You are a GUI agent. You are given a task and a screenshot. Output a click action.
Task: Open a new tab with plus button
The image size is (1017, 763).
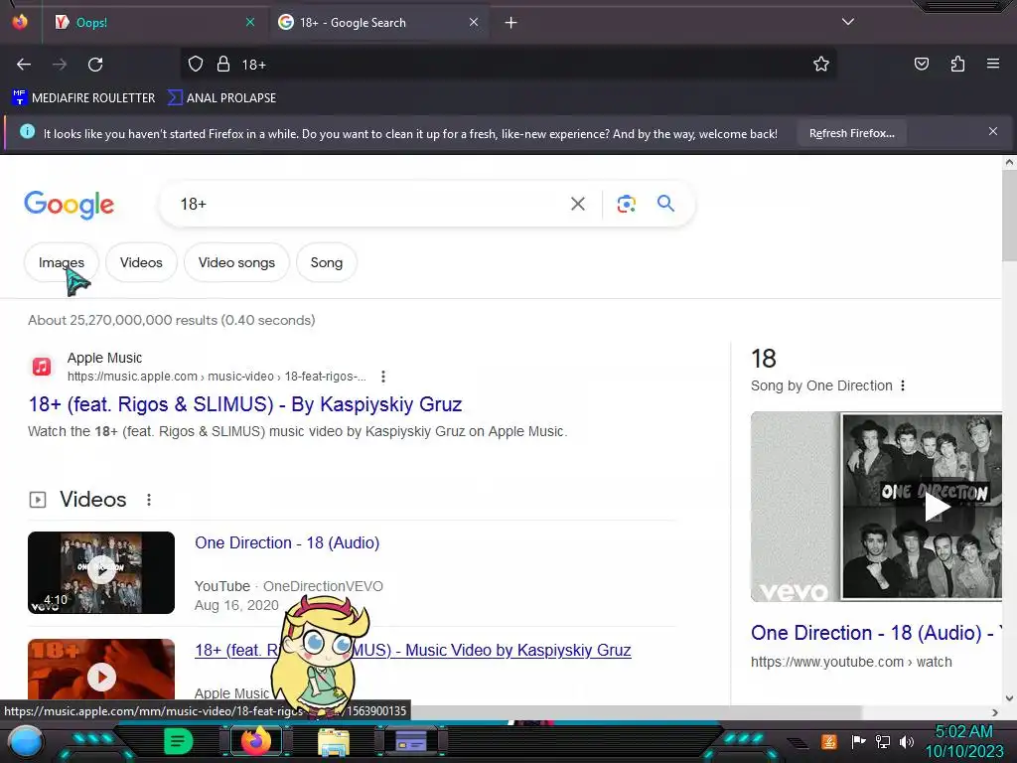pos(511,23)
